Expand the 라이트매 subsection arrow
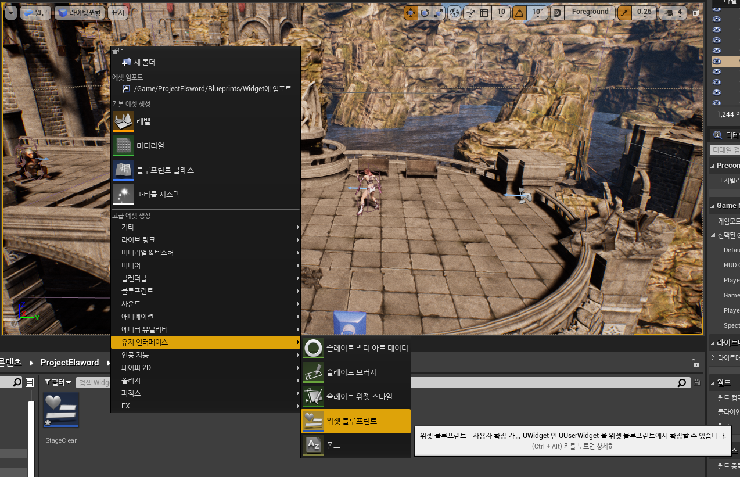The image size is (740, 477). click(x=713, y=357)
